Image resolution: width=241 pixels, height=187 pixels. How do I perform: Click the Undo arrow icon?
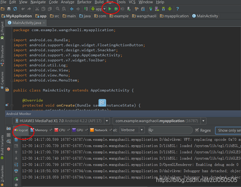click(23, 9)
